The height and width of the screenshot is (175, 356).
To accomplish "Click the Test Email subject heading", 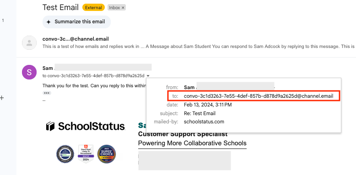I will [60, 7].
